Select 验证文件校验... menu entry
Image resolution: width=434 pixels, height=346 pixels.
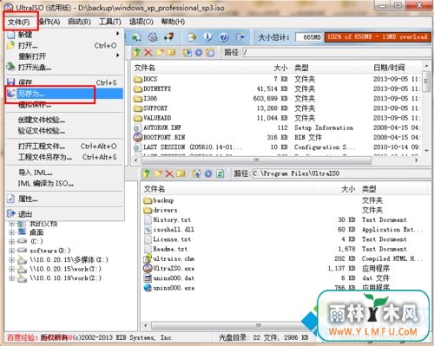tap(64, 131)
